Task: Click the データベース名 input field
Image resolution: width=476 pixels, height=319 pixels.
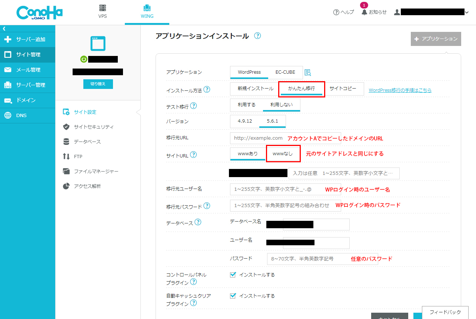Action: point(316,225)
